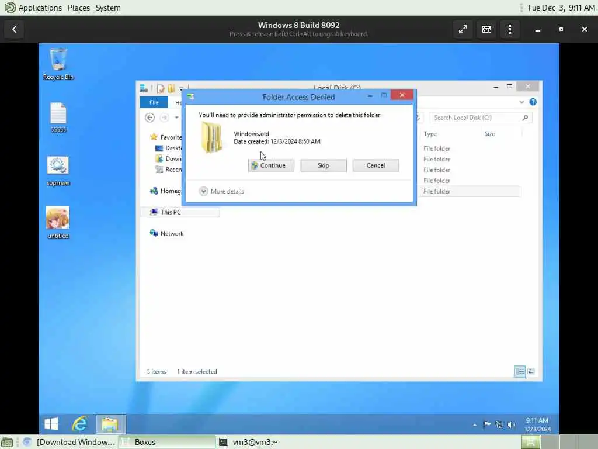Image resolution: width=598 pixels, height=449 pixels.
Task: Open recent locations dropdown arrow
Action: point(176,118)
